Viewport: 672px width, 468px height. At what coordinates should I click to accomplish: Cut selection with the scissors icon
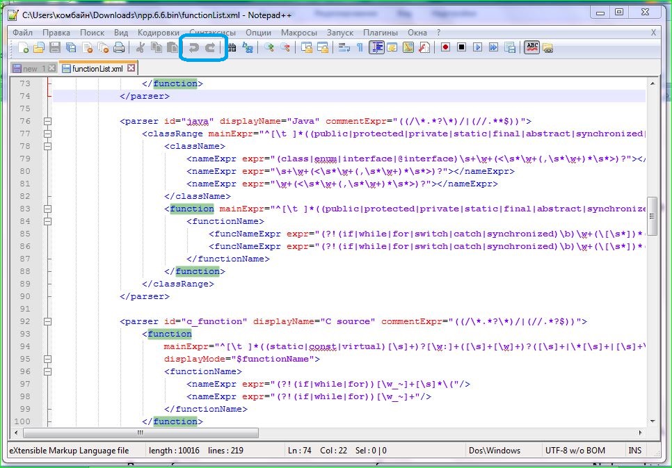tap(140, 47)
